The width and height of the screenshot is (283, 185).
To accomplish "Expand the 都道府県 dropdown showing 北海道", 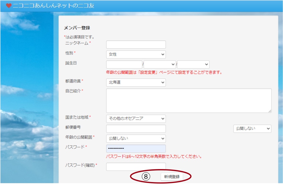I will [136, 83].
